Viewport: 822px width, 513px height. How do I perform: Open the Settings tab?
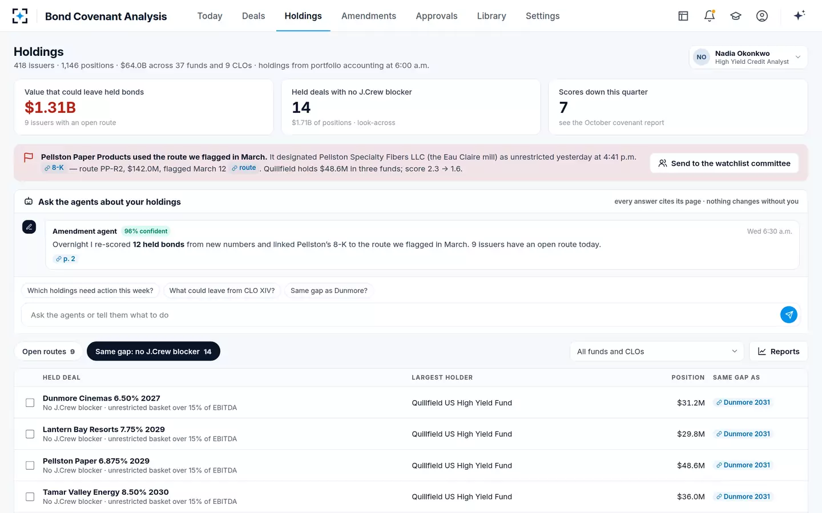(x=542, y=16)
